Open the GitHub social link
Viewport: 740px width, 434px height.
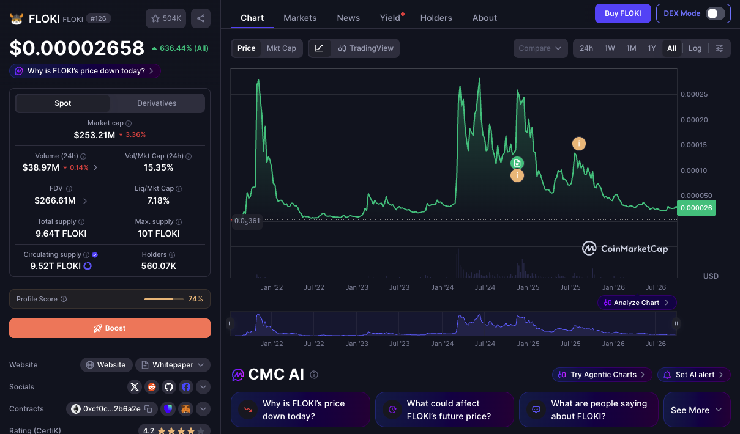(169, 387)
